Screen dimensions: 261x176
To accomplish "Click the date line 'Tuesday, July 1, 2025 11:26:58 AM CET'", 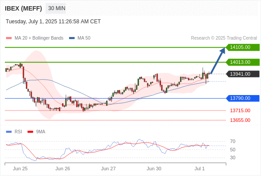I will pos(53,22).
